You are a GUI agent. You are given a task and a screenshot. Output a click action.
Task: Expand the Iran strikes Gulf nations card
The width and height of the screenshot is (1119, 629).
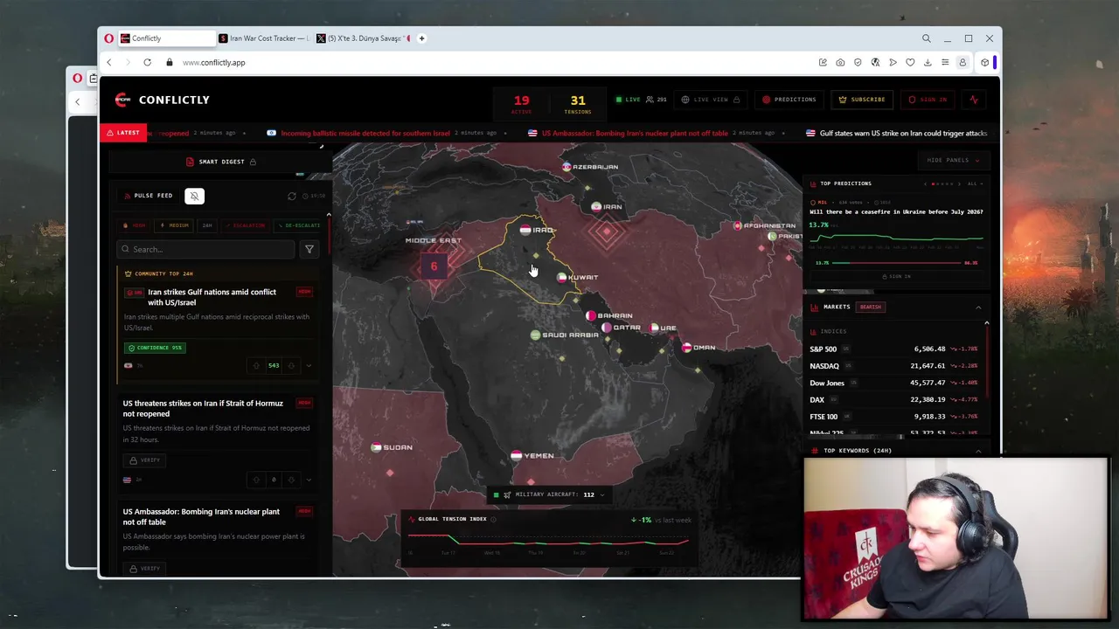click(309, 365)
